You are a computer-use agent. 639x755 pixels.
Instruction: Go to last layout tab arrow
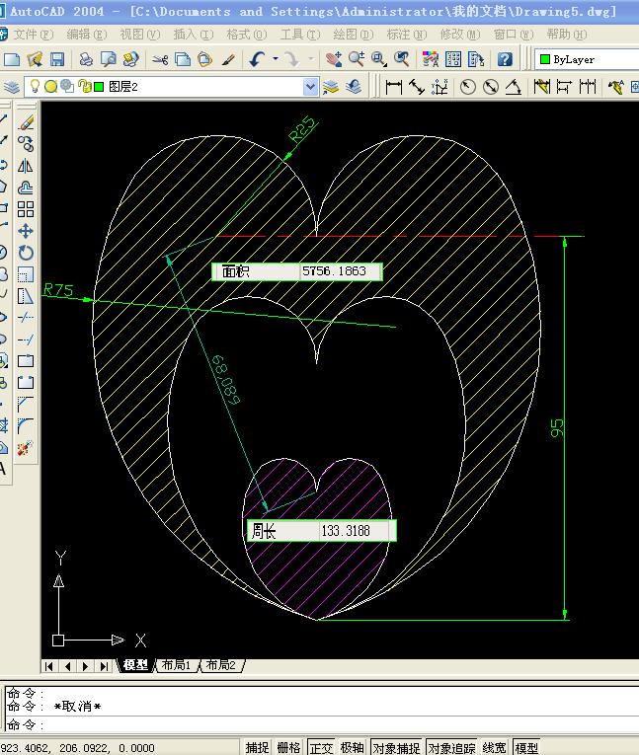tap(104, 666)
